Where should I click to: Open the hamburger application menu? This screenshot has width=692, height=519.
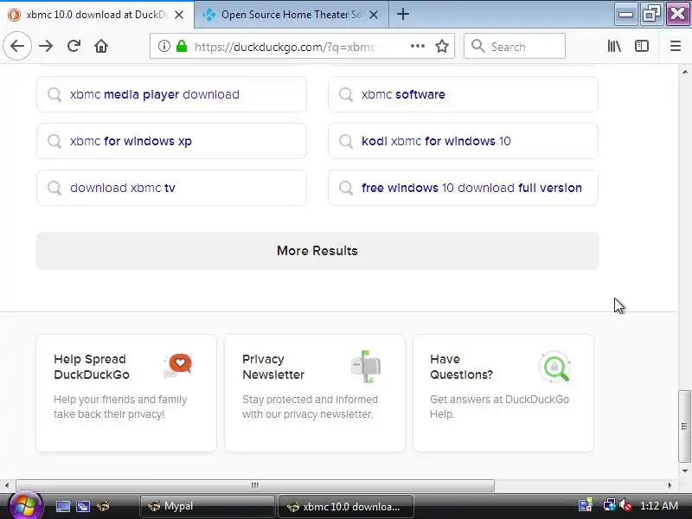tap(676, 46)
